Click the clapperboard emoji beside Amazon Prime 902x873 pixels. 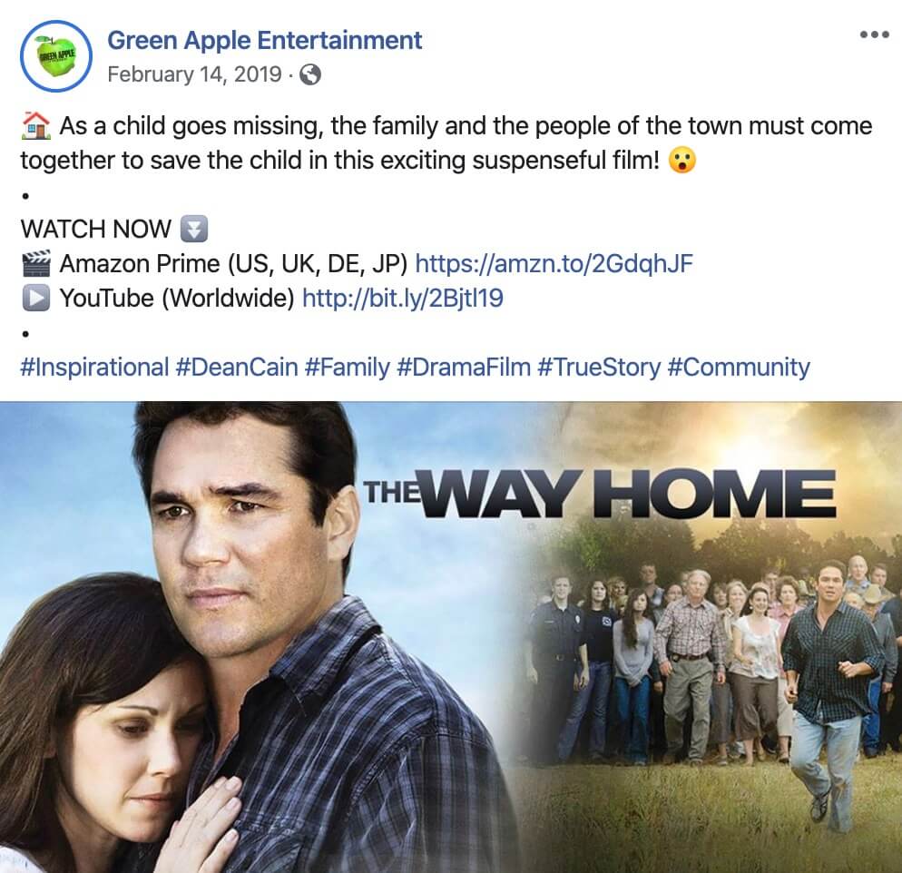(x=36, y=263)
